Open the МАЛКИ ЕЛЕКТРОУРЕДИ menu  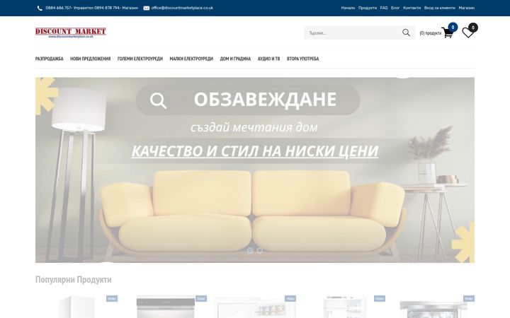(191, 59)
